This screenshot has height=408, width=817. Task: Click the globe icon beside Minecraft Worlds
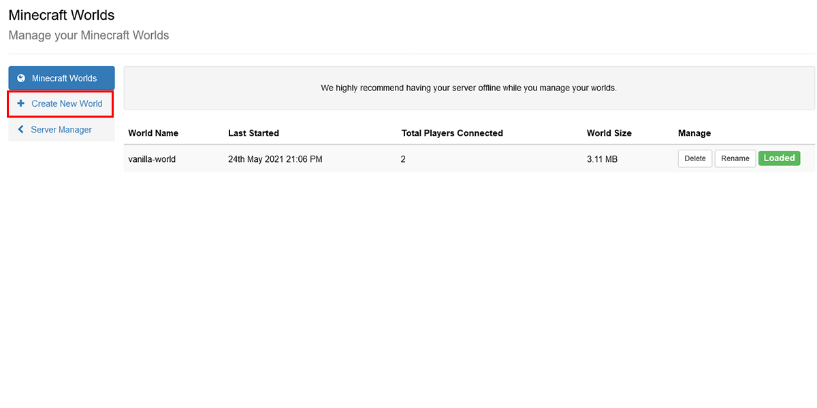pos(21,78)
